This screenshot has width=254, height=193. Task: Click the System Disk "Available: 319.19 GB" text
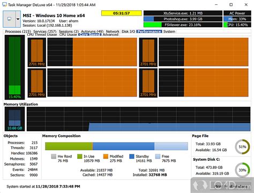click(212, 173)
